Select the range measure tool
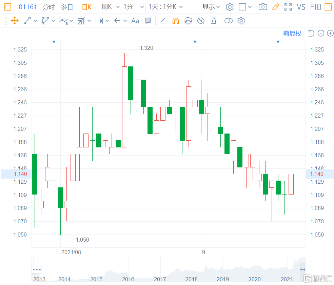Viewport: 334px width, 285px height. coord(99,21)
